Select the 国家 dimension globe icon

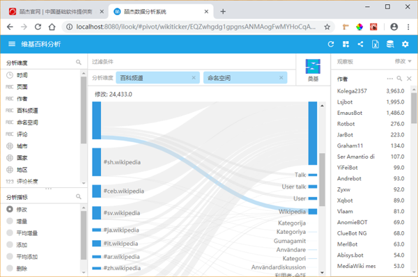[x=10, y=158]
